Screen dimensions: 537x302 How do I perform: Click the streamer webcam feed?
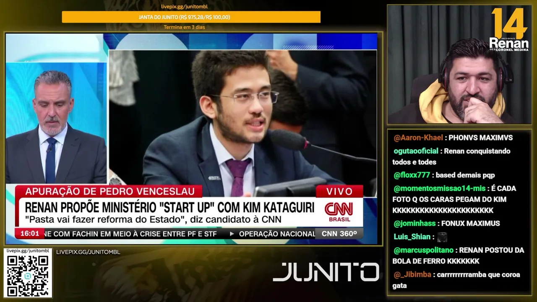click(x=459, y=65)
